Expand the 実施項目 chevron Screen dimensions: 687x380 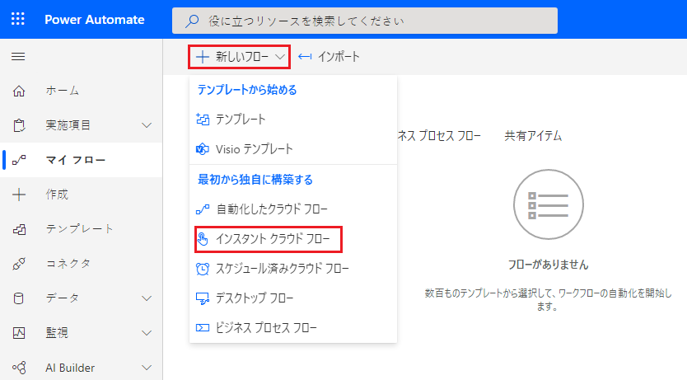(147, 125)
